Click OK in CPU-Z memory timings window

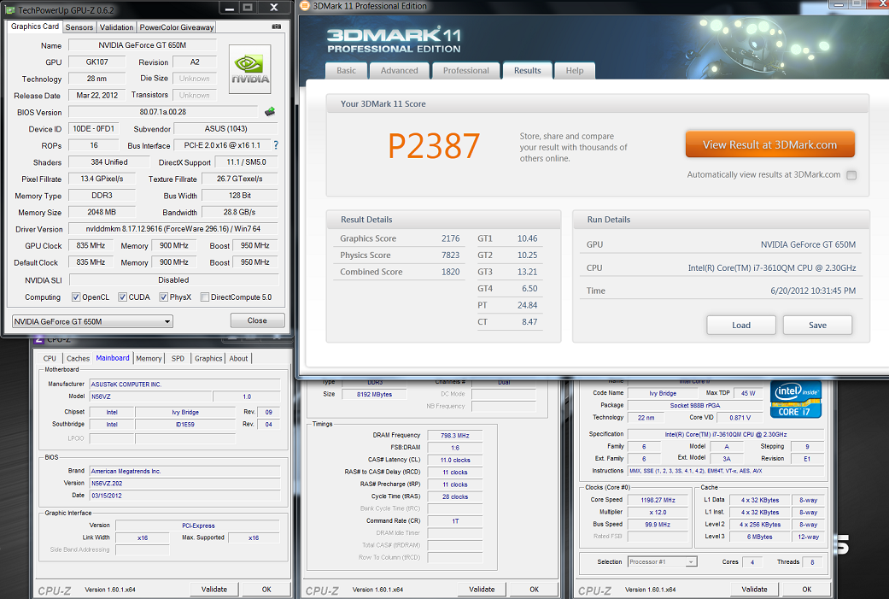534,590
